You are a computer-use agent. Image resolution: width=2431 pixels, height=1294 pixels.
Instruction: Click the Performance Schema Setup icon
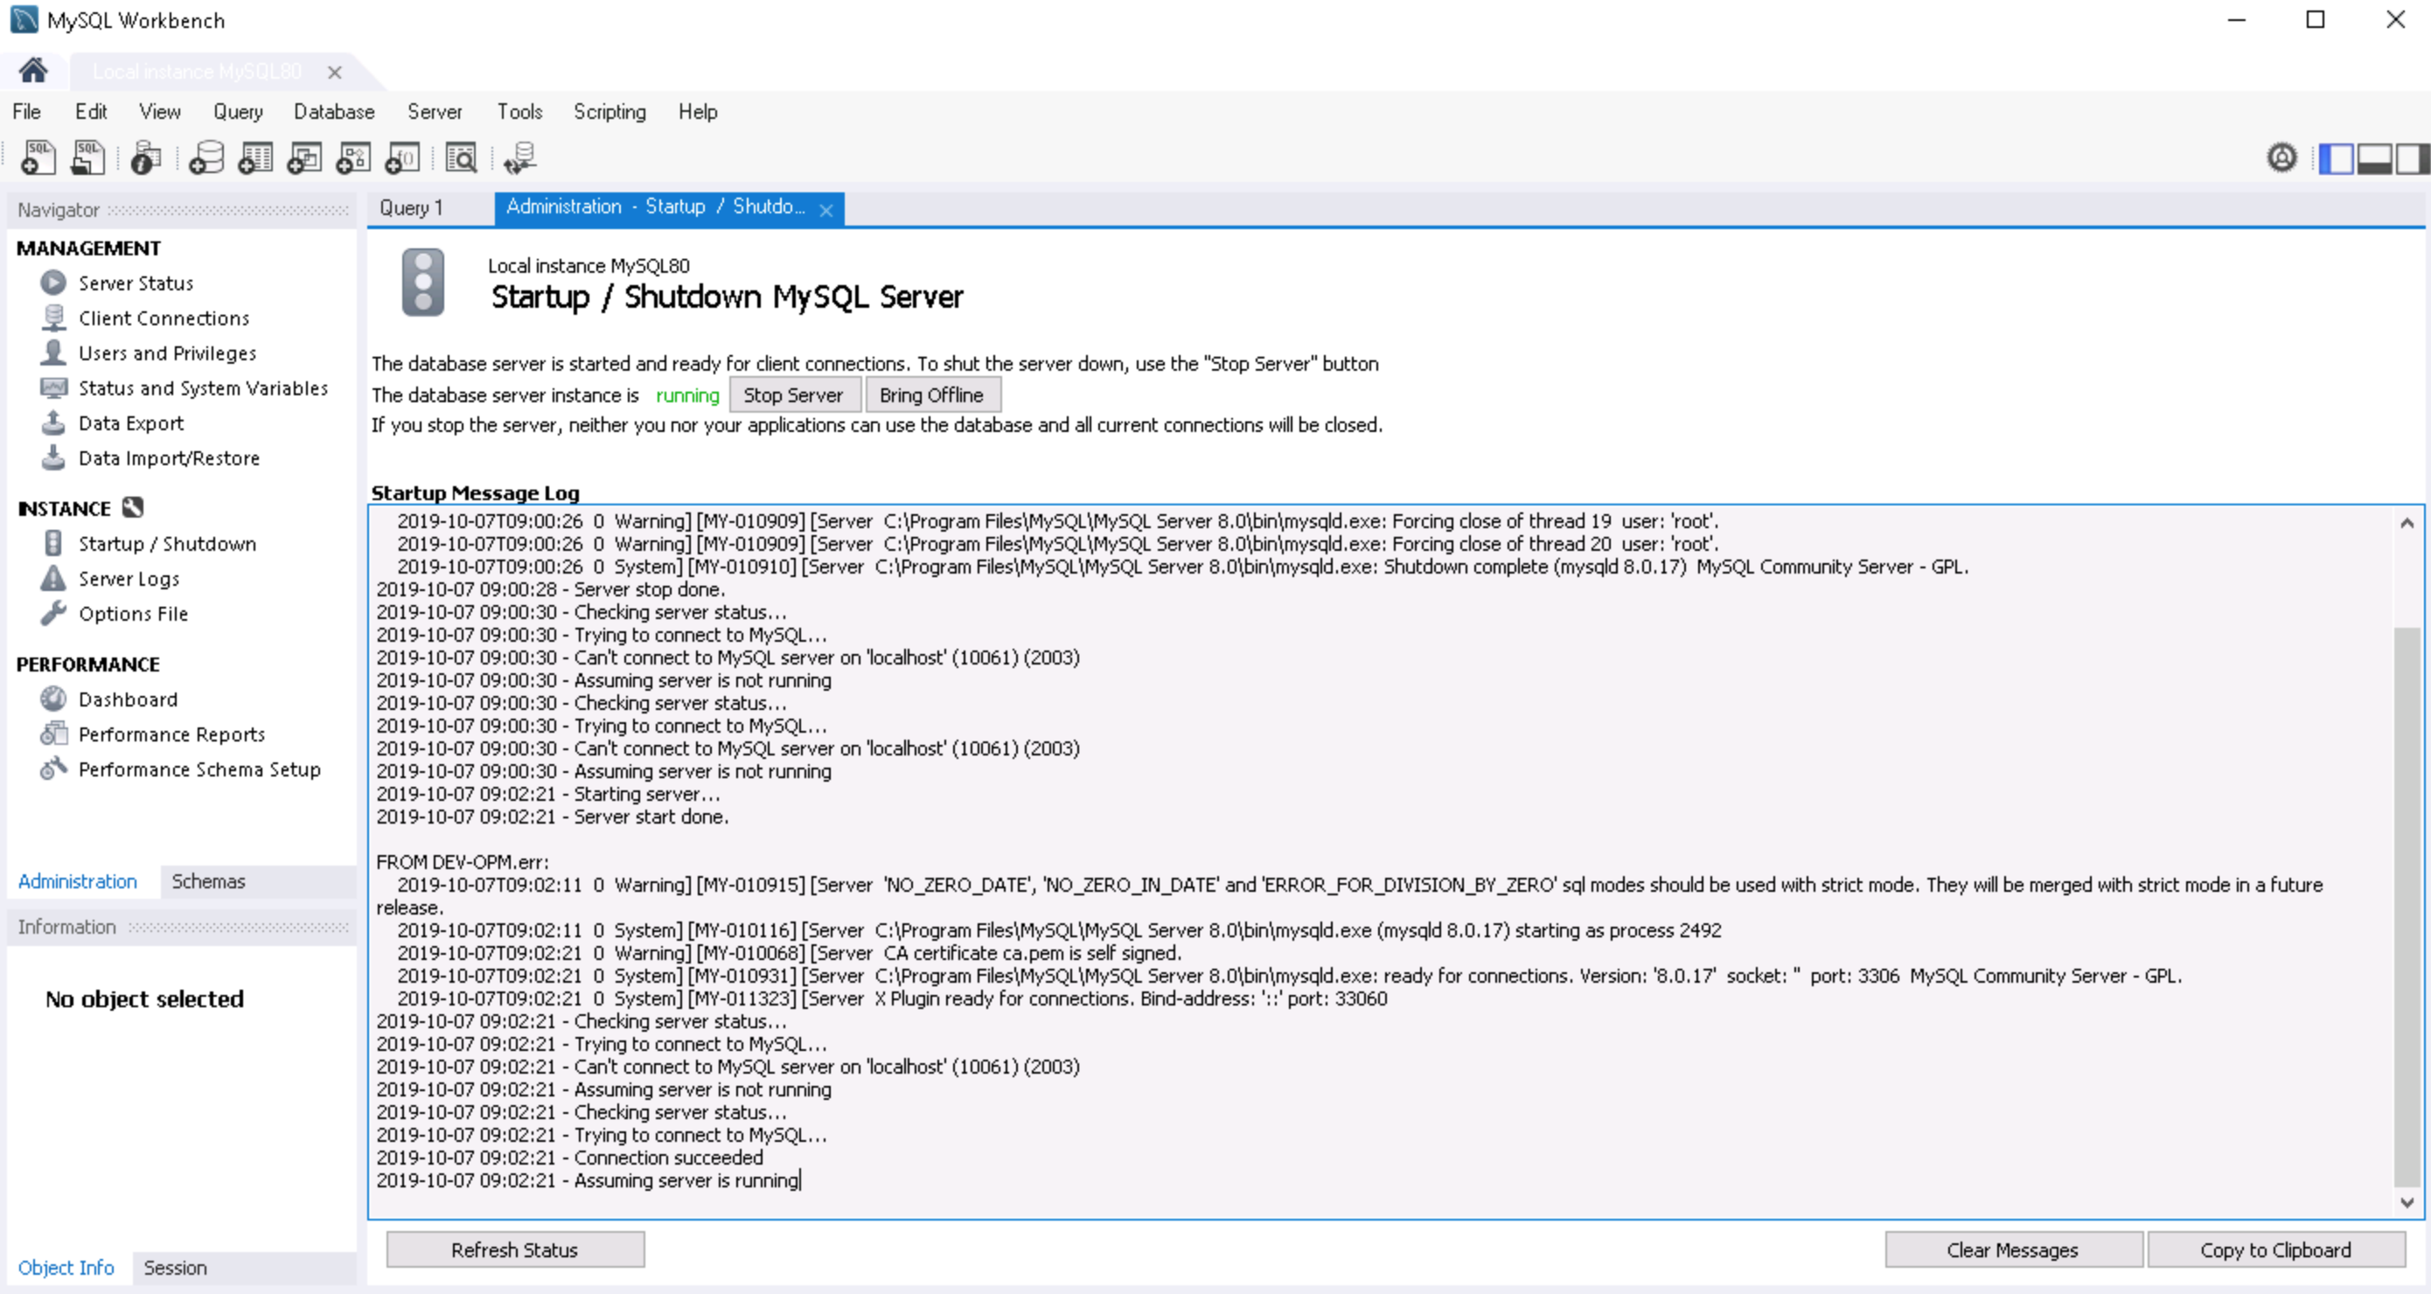(x=54, y=769)
